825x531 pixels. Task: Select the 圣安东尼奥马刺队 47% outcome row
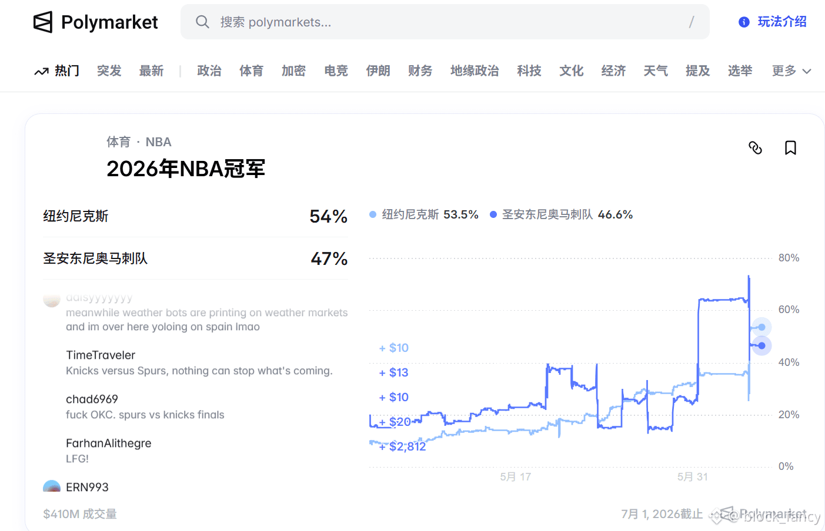pyautogui.click(x=195, y=258)
